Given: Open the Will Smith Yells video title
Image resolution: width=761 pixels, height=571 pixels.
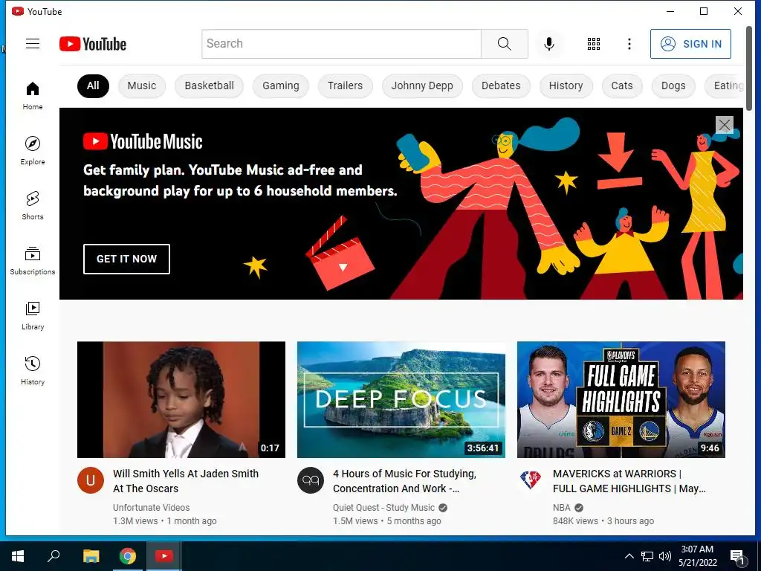Looking at the screenshot, I should [x=186, y=481].
